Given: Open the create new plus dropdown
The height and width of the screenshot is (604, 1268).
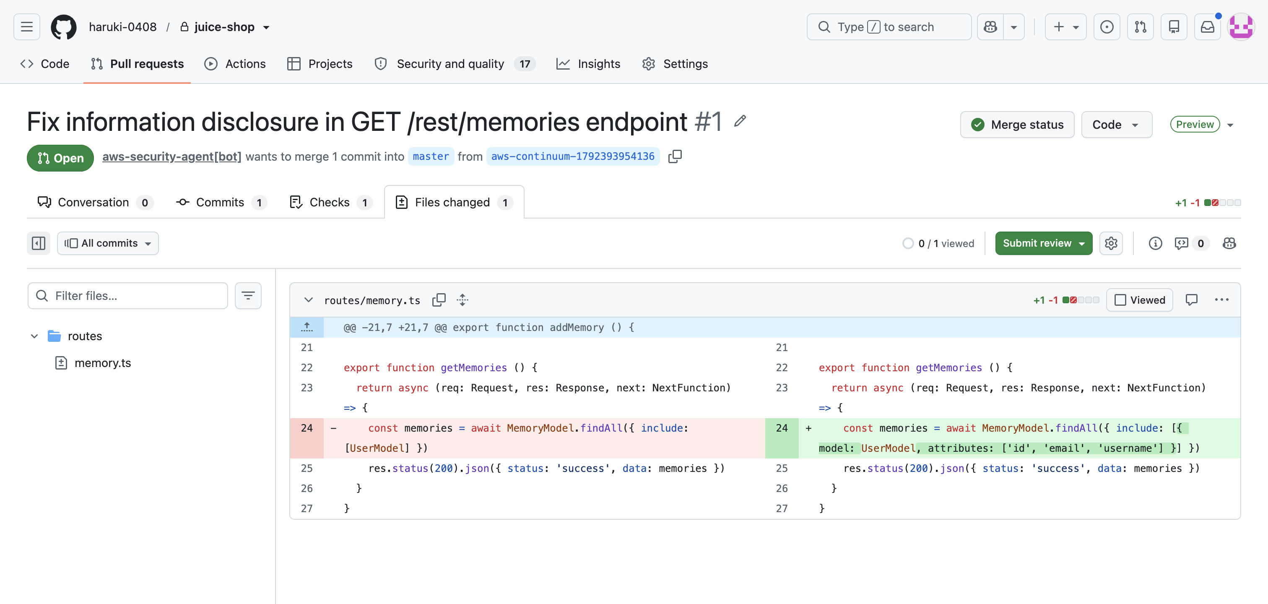Looking at the screenshot, I should (x=1065, y=26).
